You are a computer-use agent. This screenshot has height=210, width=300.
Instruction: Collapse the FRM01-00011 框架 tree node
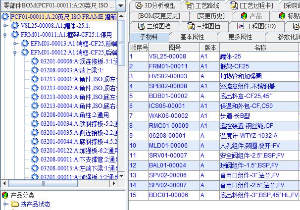(5, 34)
